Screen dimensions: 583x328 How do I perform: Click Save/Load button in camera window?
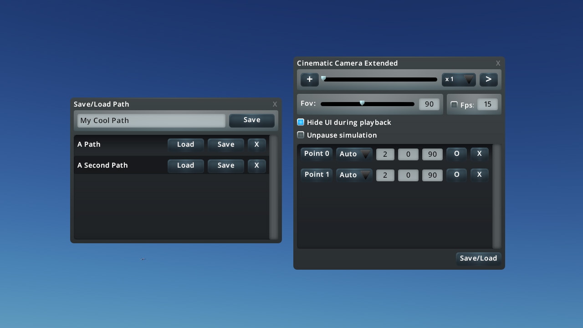(478, 258)
